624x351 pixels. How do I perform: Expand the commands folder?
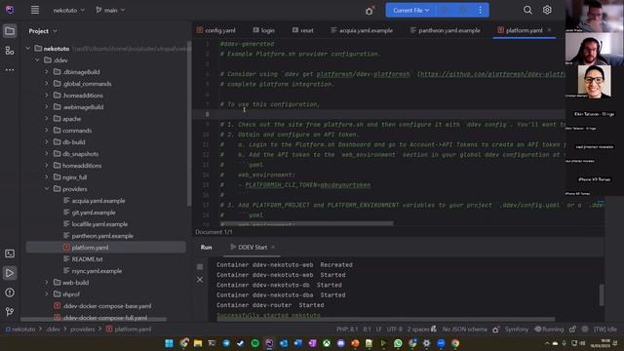point(47,130)
